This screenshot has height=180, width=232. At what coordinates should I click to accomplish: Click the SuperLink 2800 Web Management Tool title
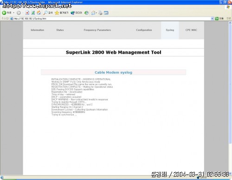tap(114, 52)
